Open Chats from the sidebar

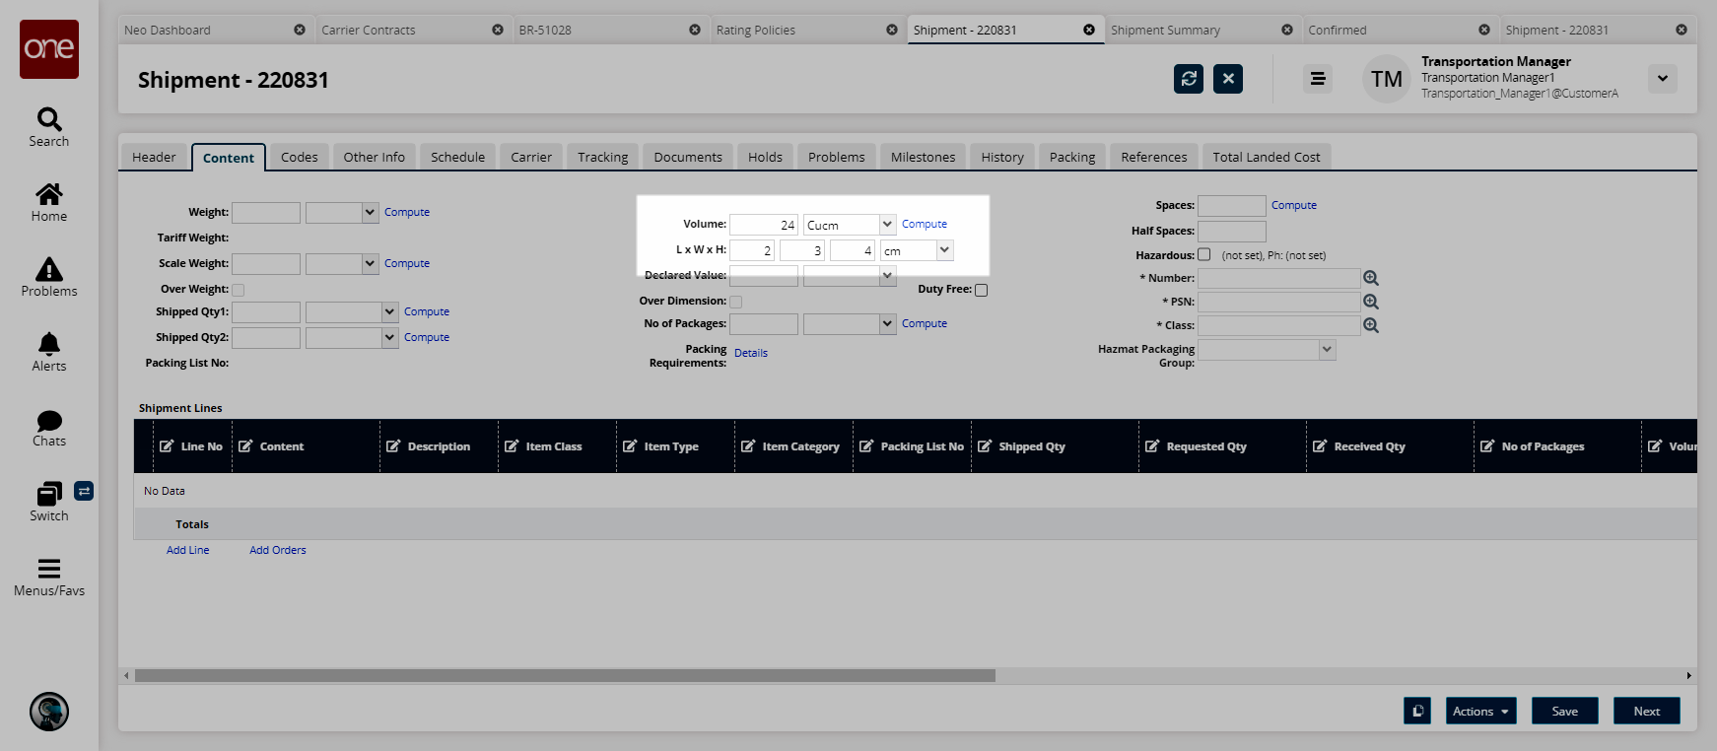49,421
